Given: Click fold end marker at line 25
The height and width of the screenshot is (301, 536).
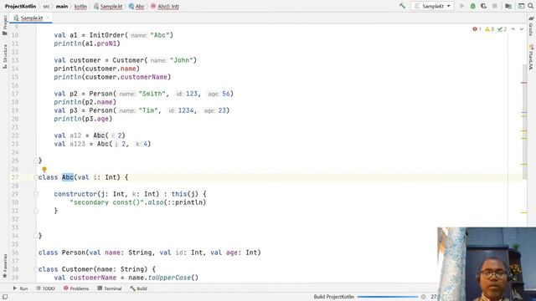Looking at the screenshot, I should pyautogui.click(x=35, y=161).
